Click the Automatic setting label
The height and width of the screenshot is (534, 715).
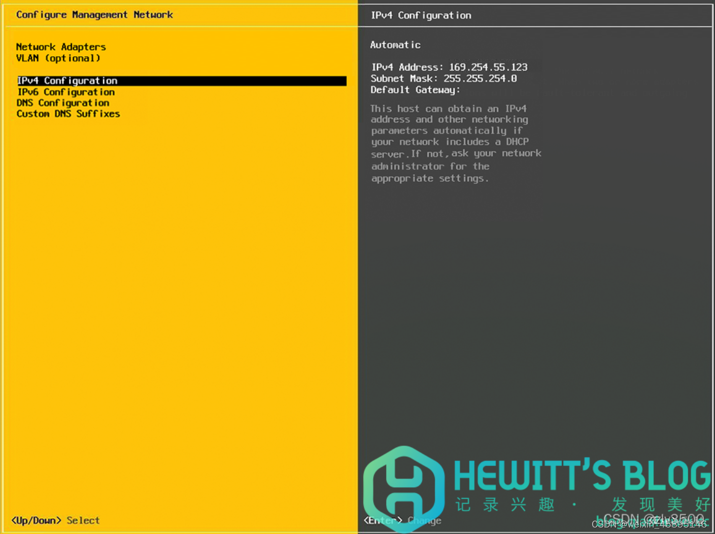pos(395,45)
